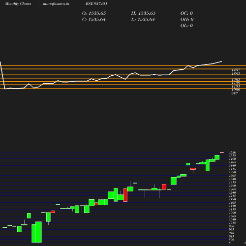Click the 1065 price axis label
Screen dimensions: 246x246
(x=232, y=216)
